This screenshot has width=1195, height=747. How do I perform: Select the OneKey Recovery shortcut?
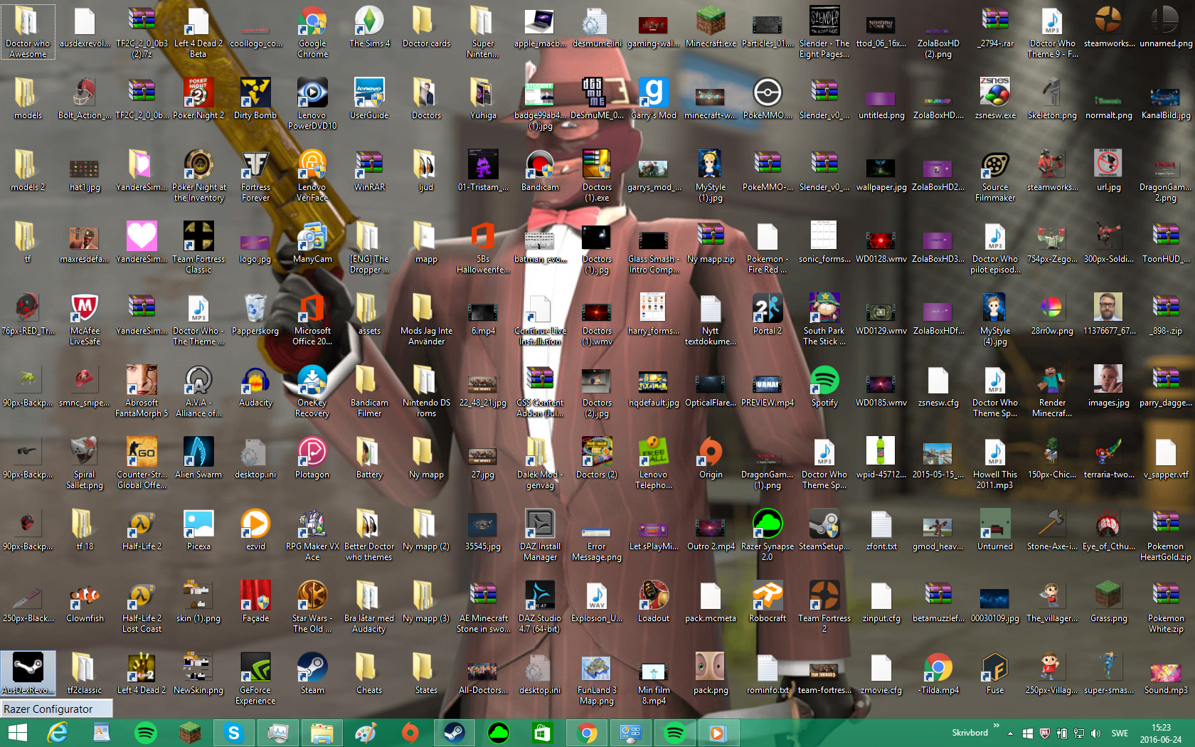[312, 391]
